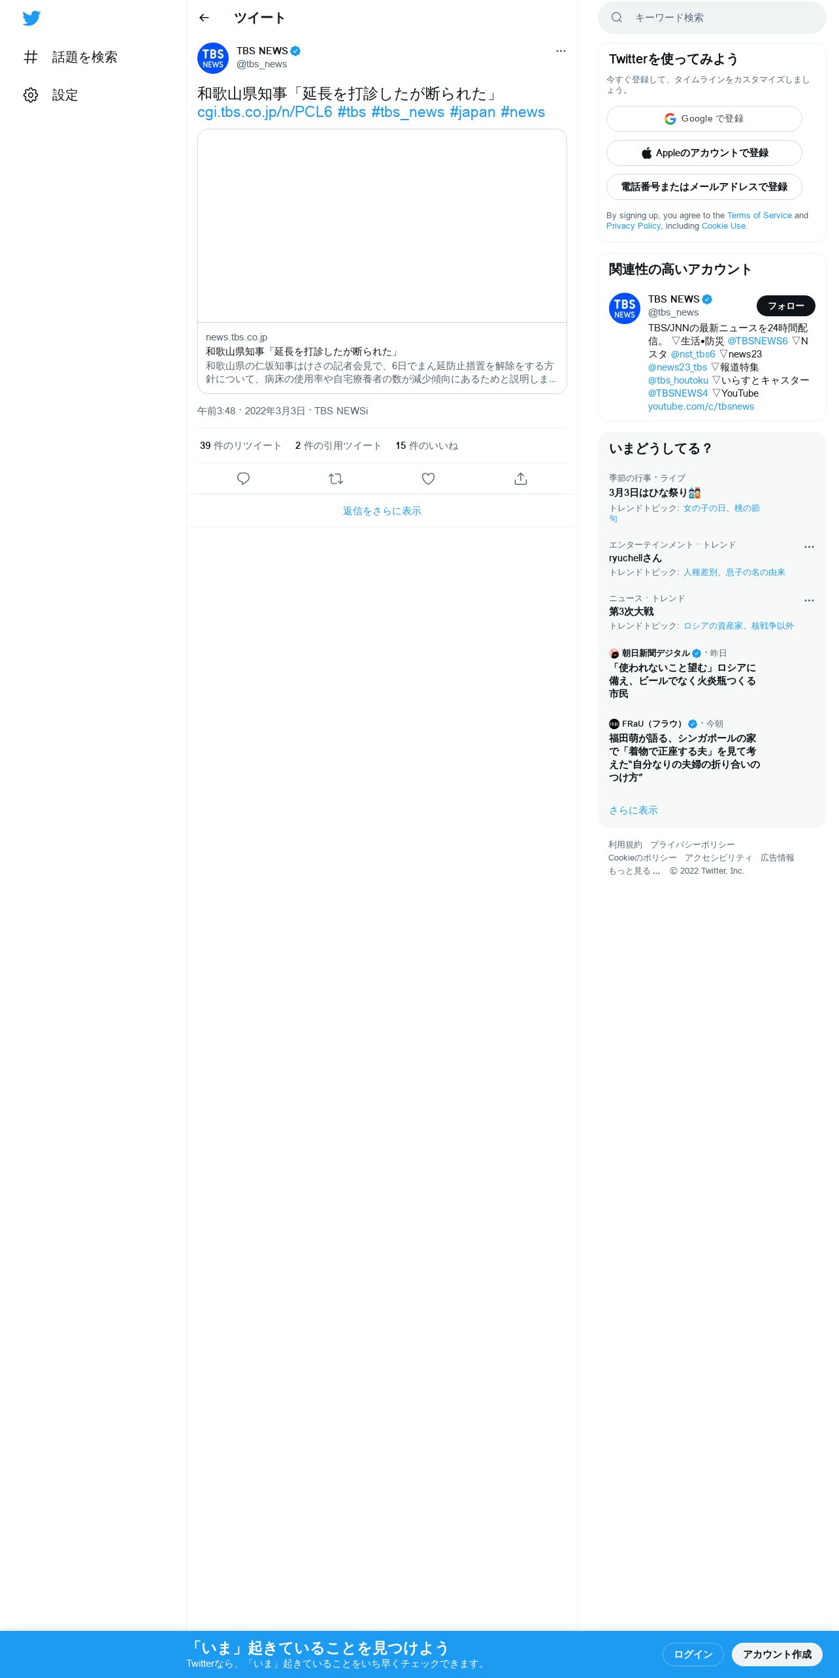The width and height of the screenshot is (839, 1678).
Task: Open the #japan hashtag
Action: pos(472,112)
